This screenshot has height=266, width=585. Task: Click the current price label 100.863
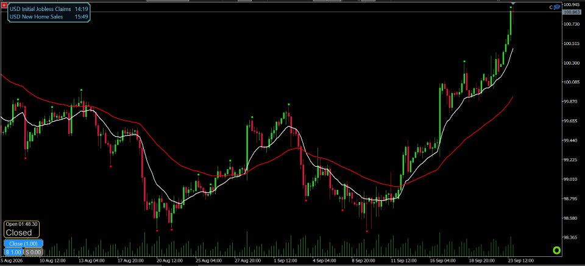point(571,12)
